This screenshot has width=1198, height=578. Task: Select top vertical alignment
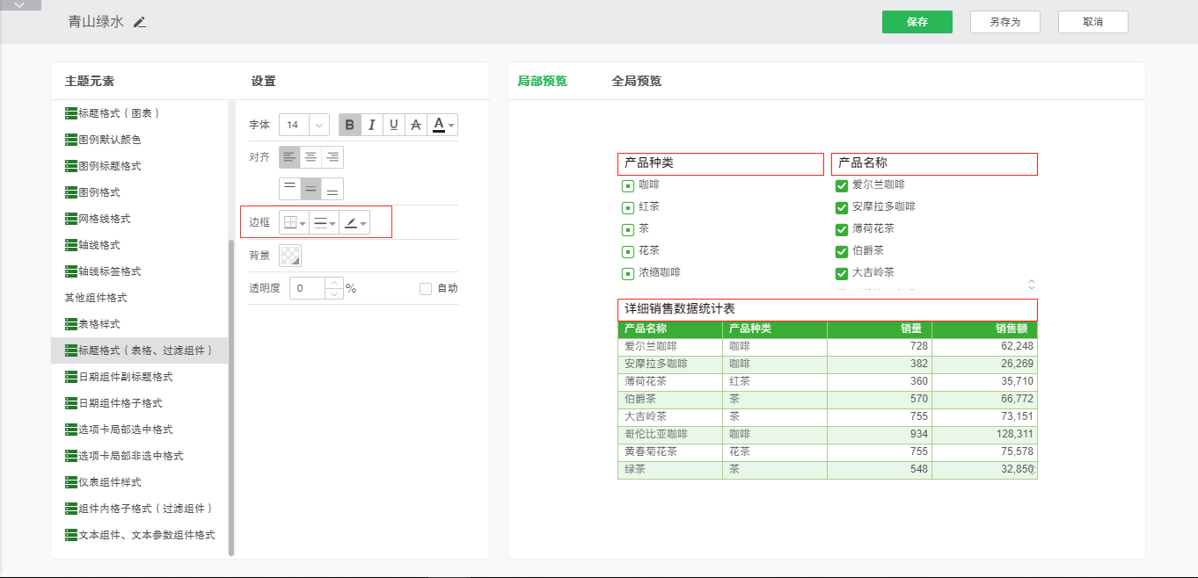click(290, 189)
